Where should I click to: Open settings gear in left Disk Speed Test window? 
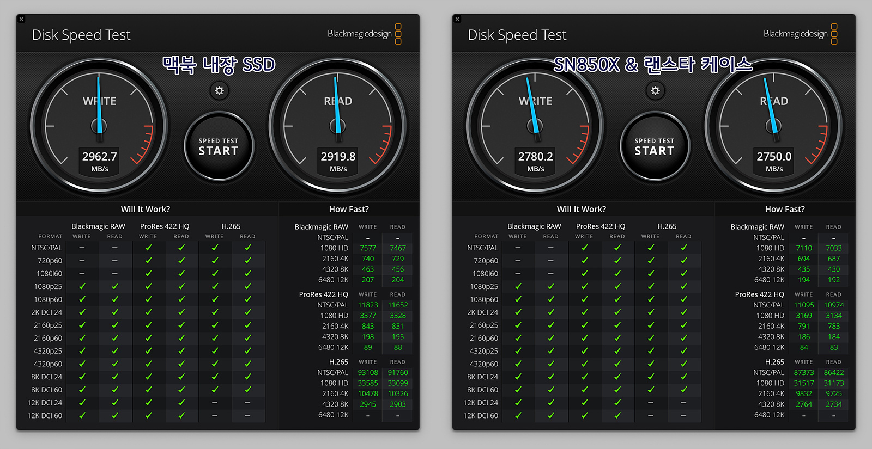(219, 91)
